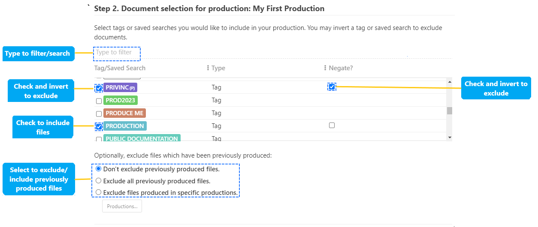Click the PRIVINC purple tag label

[120, 87]
